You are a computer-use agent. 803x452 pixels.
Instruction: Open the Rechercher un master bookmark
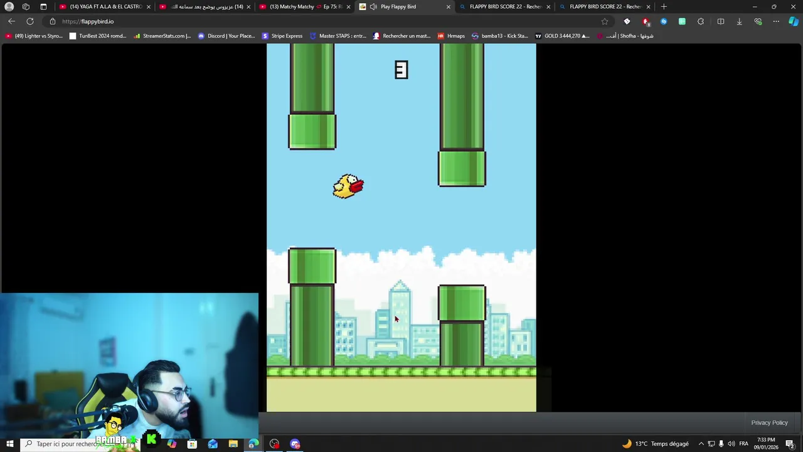(401, 36)
